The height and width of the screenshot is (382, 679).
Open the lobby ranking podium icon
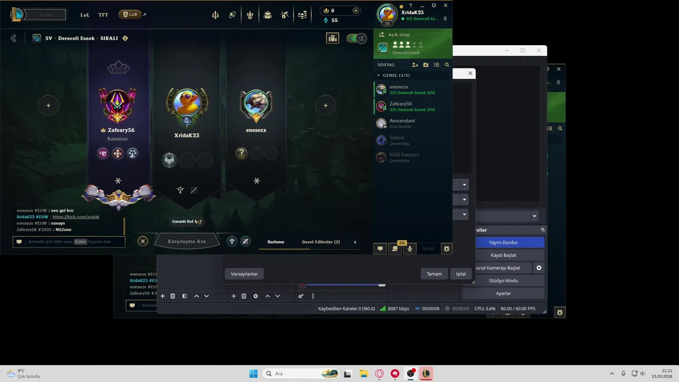point(333,38)
